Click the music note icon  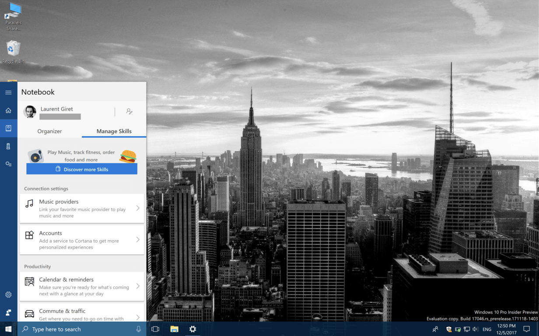29,203
